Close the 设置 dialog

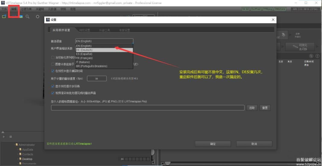(273, 20)
